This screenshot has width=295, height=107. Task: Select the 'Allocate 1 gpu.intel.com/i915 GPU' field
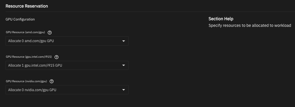[67, 65]
